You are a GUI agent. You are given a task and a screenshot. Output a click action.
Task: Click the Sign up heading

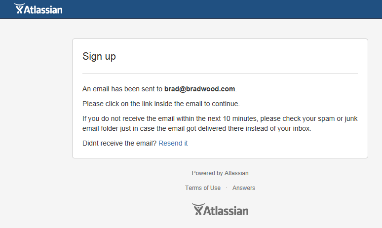pyautogui.click(x=99, y=56)
